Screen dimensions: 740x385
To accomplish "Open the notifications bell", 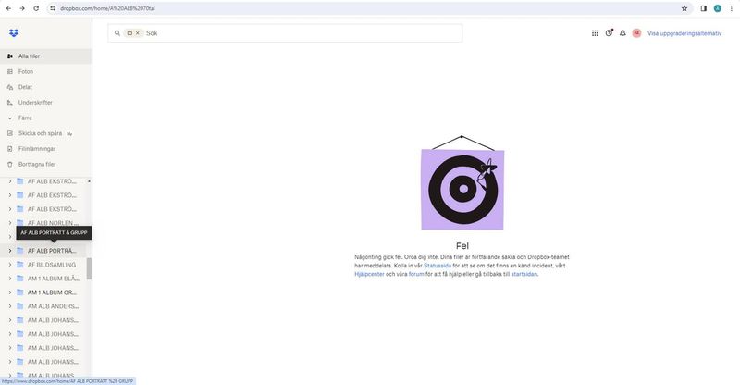I will (623, 32).
